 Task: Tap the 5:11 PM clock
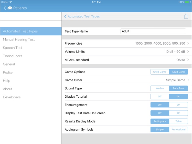coord(96,2)
